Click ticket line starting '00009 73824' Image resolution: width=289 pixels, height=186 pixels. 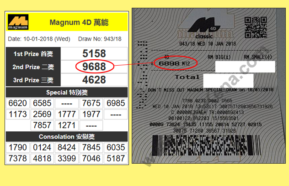tap(205, 124)
